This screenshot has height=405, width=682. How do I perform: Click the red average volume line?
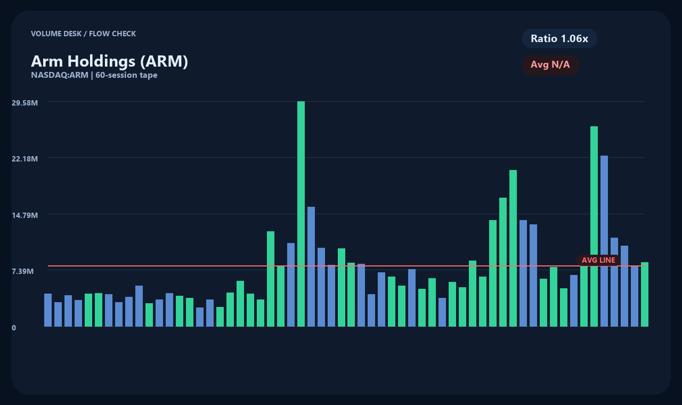click(346, 265)
